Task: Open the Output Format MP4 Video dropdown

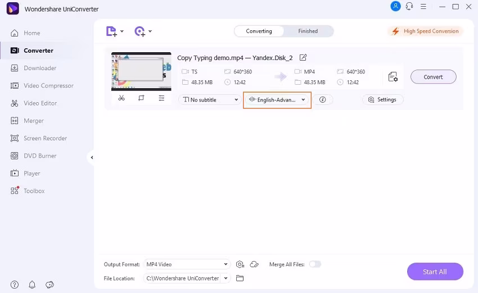Action: [187, 264]
